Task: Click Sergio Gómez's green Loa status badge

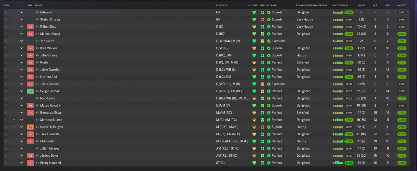Action: tap(30, 91)
